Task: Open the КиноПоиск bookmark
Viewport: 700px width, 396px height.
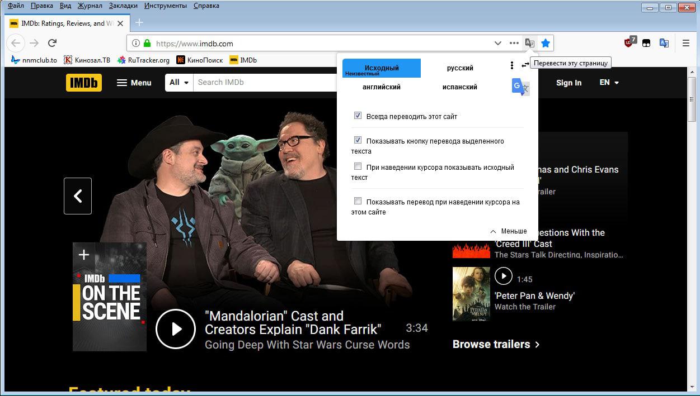Action: click(x=200, y=60)
